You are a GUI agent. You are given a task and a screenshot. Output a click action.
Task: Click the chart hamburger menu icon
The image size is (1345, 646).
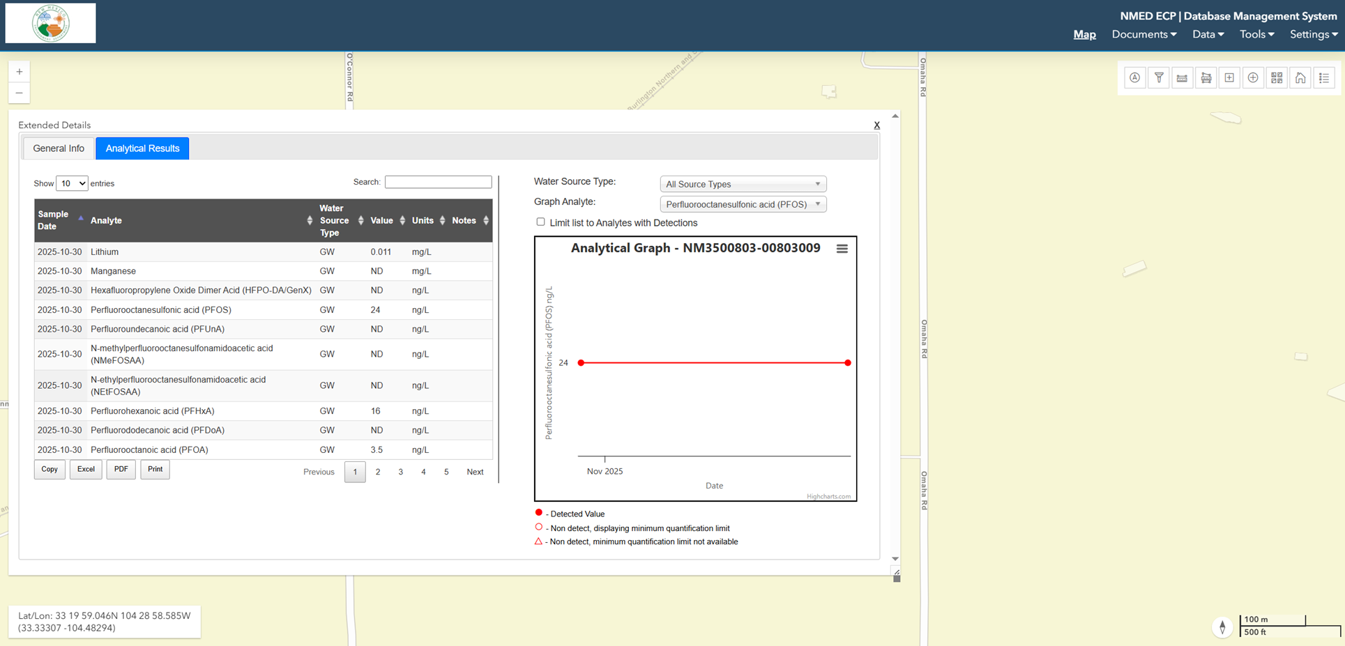tap(842, 249)
